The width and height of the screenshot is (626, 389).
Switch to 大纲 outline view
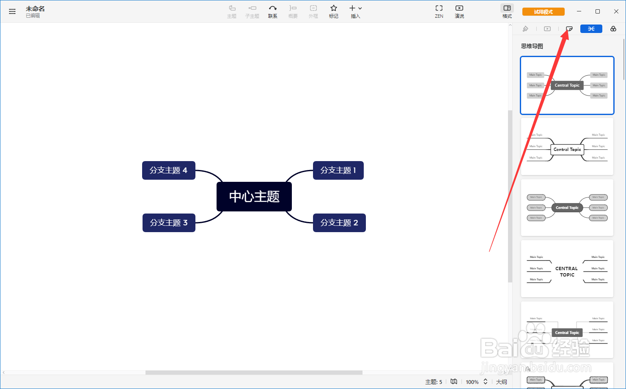tap(502, 382)
